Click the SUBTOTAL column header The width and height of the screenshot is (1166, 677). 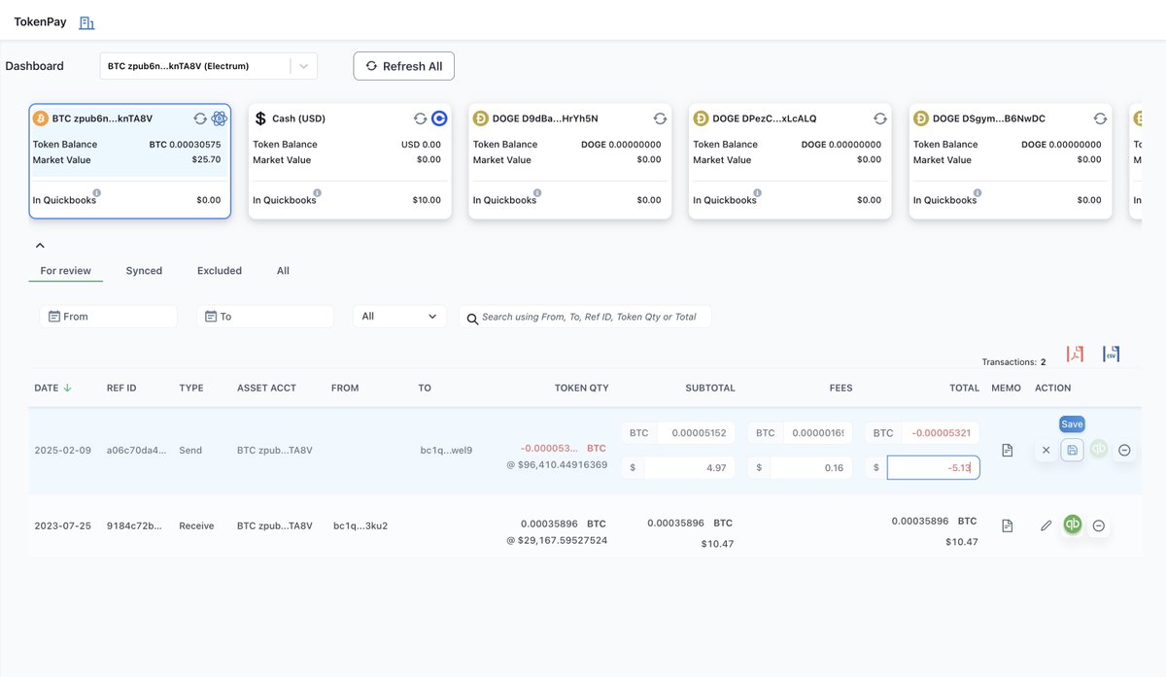tap(710, 388)
